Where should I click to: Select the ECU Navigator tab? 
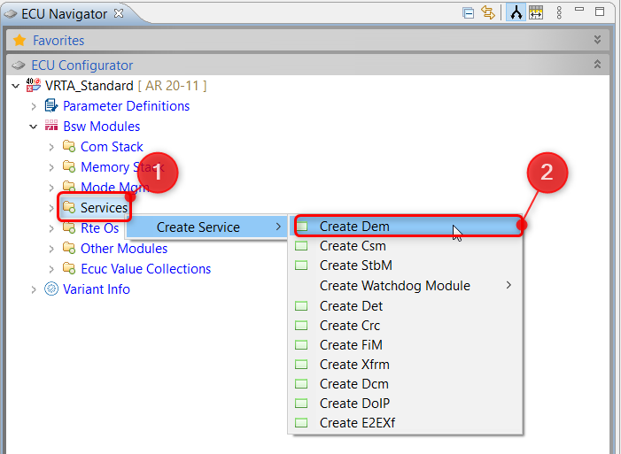tap(64, 14)
